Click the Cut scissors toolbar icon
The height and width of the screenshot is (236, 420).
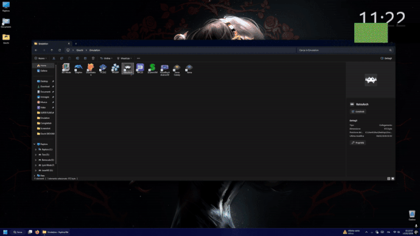point(54,58)
